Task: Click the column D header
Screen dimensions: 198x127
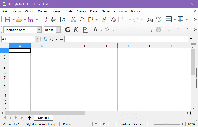Action: point(85,46)
